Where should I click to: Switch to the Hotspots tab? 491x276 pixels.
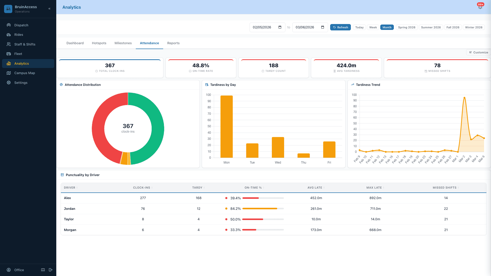pyautogui.click(x=99, y=43)
